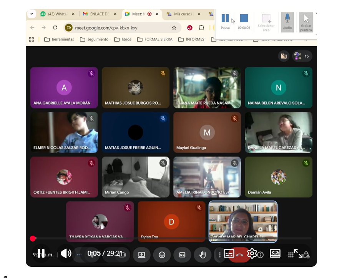The image size is (352, 278).
Task: Open the herramientas bookmarks folder
Action: 59,39
